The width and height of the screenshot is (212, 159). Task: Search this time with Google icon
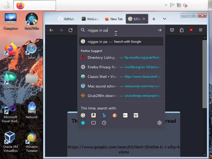(83, 115)
